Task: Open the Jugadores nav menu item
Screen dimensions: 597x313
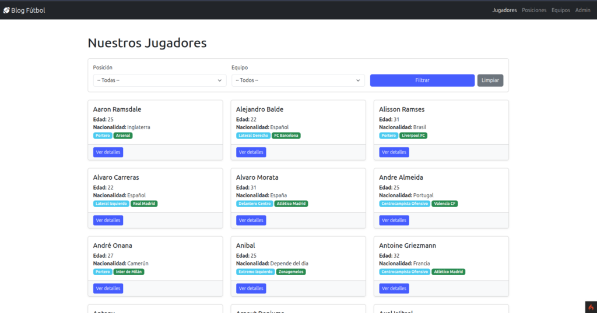Action: 504,10
